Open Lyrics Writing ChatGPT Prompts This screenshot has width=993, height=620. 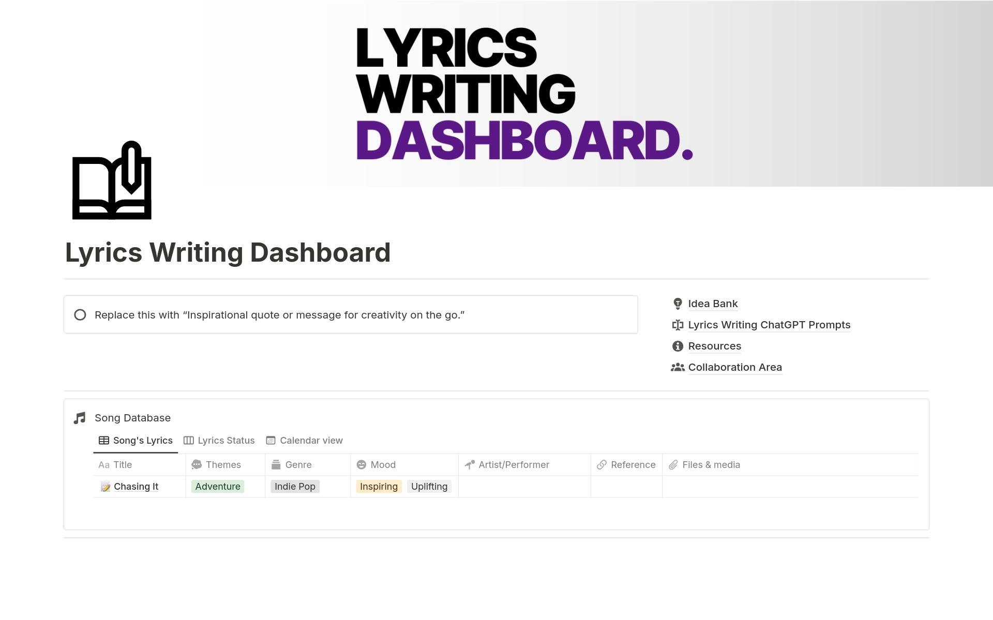point(769,324)
